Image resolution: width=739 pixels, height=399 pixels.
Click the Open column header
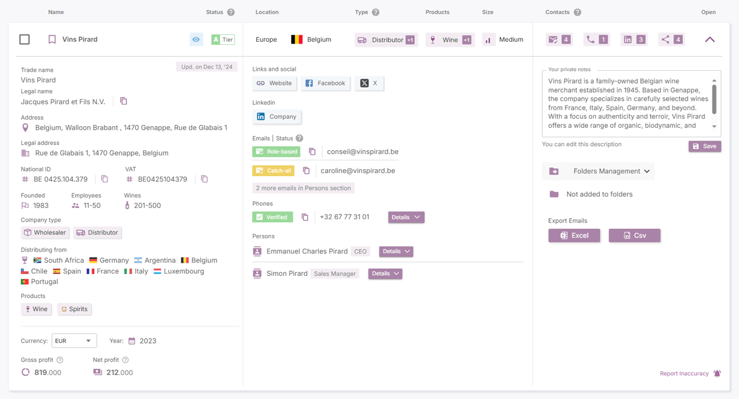click(708, 12)
